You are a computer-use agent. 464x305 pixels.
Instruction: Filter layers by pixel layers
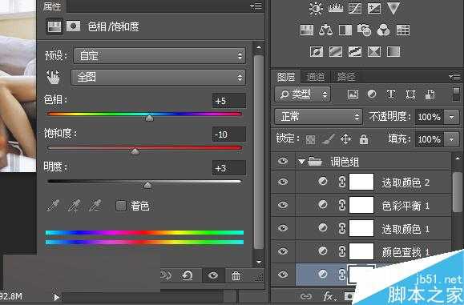(x=353, y=94)
